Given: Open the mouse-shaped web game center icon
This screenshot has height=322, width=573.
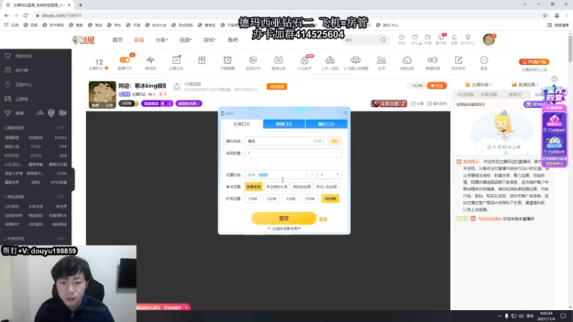Looking at the screenshot, I should (8, 84).
